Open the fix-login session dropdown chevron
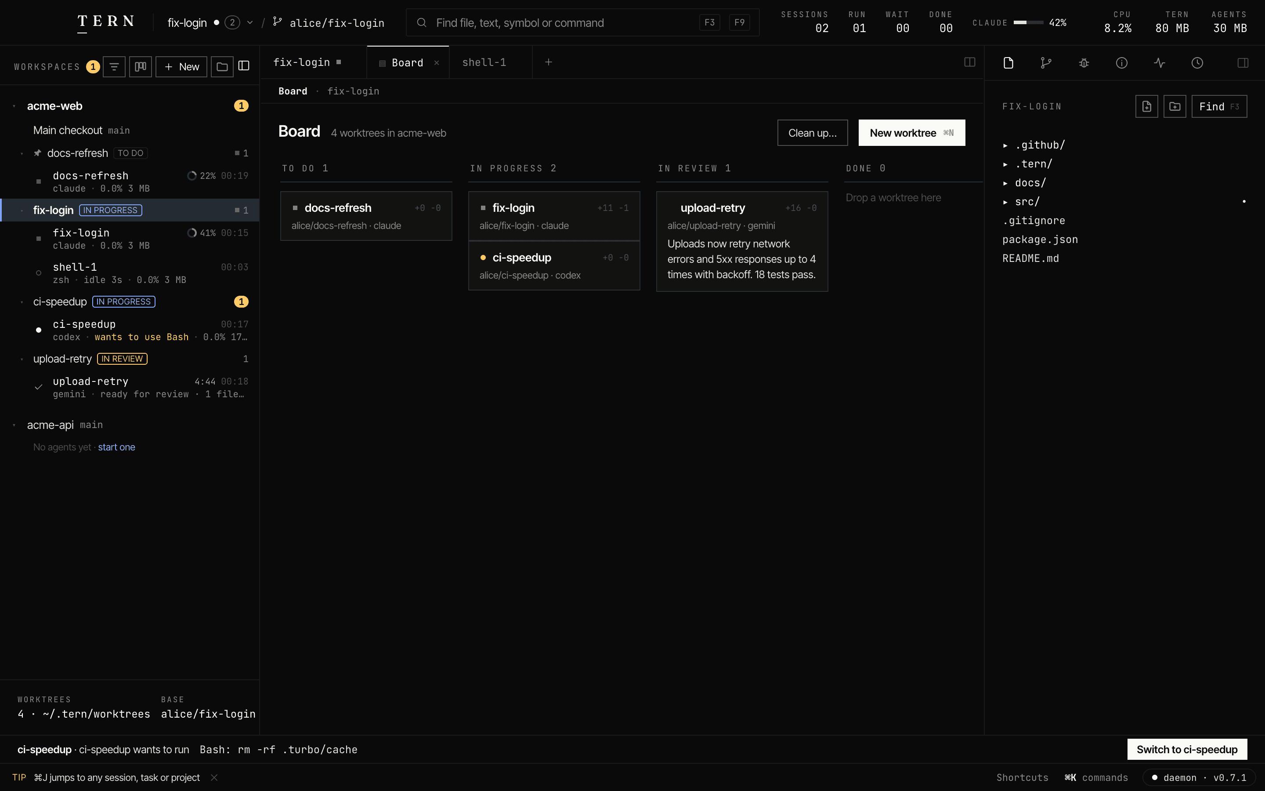 pyautogui.click(x=250, y=22)
